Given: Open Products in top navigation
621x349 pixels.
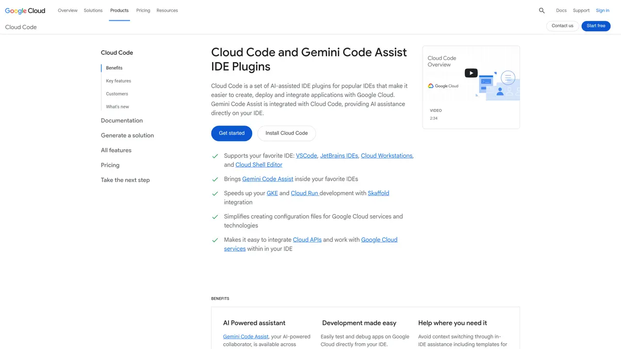Looking at the screenshot, I should pyautogui.click(x=119, y=10).
